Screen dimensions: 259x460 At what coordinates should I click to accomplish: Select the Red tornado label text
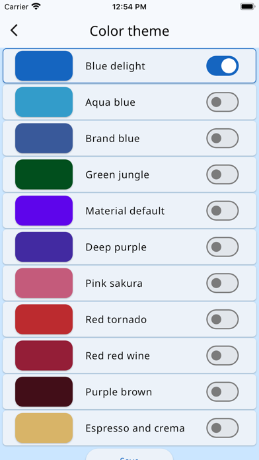116,319
